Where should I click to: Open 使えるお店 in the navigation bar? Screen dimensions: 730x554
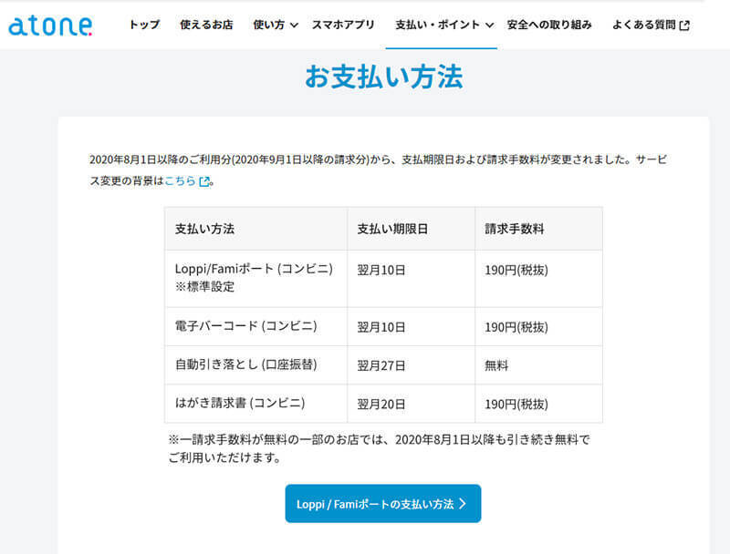[206, 25]
